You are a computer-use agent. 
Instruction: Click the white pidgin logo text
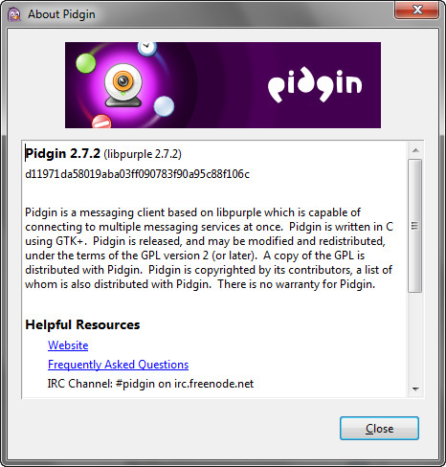click(315, 85)
